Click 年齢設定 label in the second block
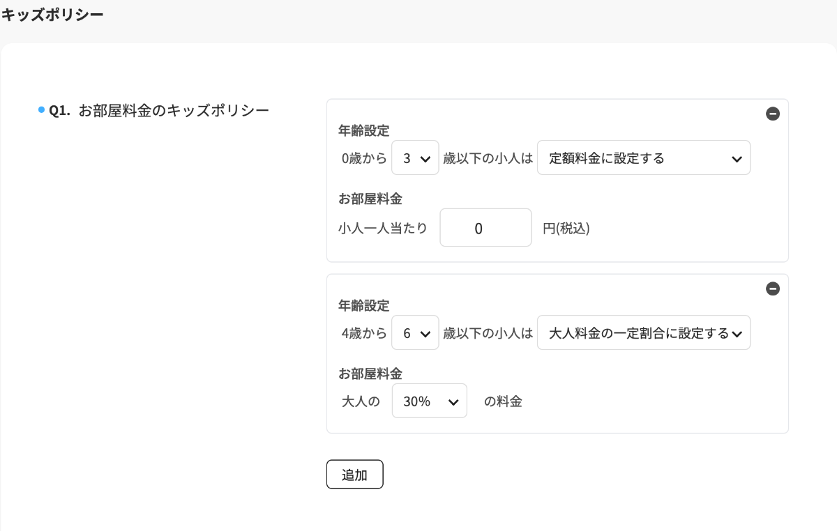The width and height of the screenshot is (837, 531). pyautogui.click(x=364, y=305)
